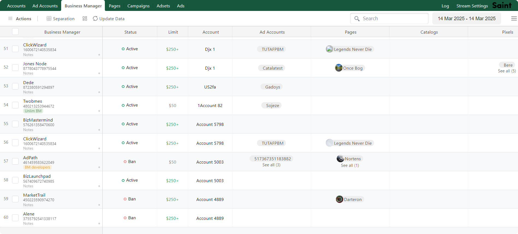518x234 pixels.
Task: Check the Twobmes row checkbox
Action: [x=15, y=105]
